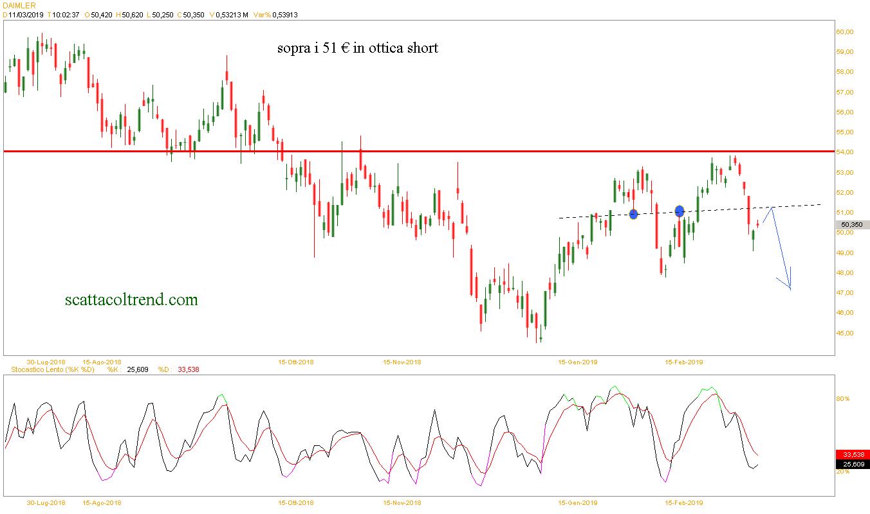Select 15-Nov-2018 on the stochastic panel axis
Viewport: 870px width, 514px height.
[x=402, y=503]
